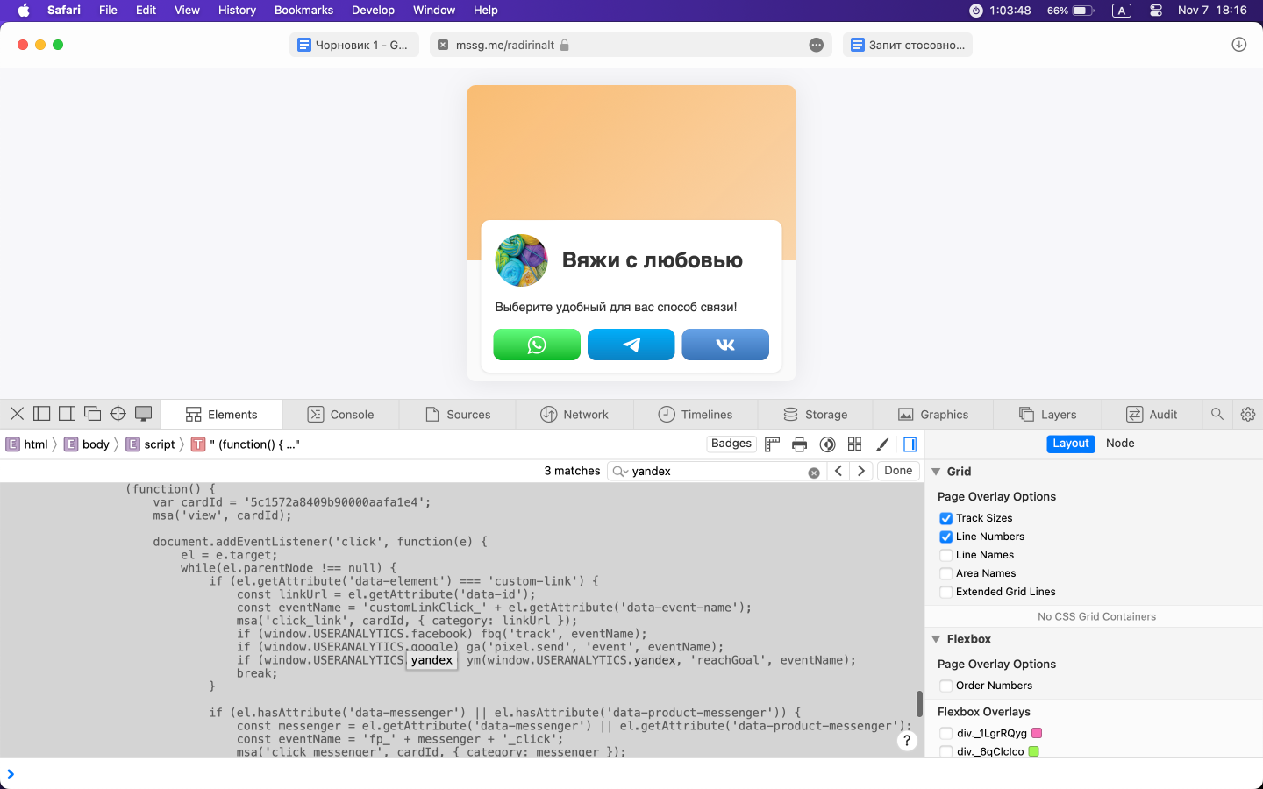
Task: Switch to the "Чорновик 1" browser tab
Action: click(353, 45)
